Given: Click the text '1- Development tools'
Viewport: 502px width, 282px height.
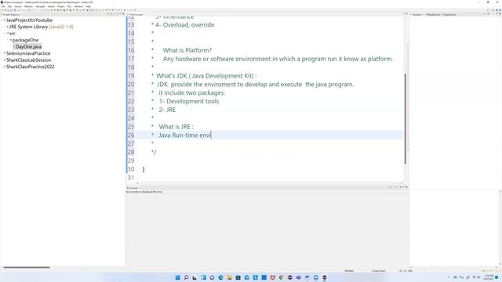Looking at the screenshot, I should 189,101.
